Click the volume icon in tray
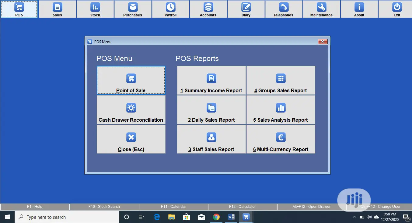 coord(369,217)
